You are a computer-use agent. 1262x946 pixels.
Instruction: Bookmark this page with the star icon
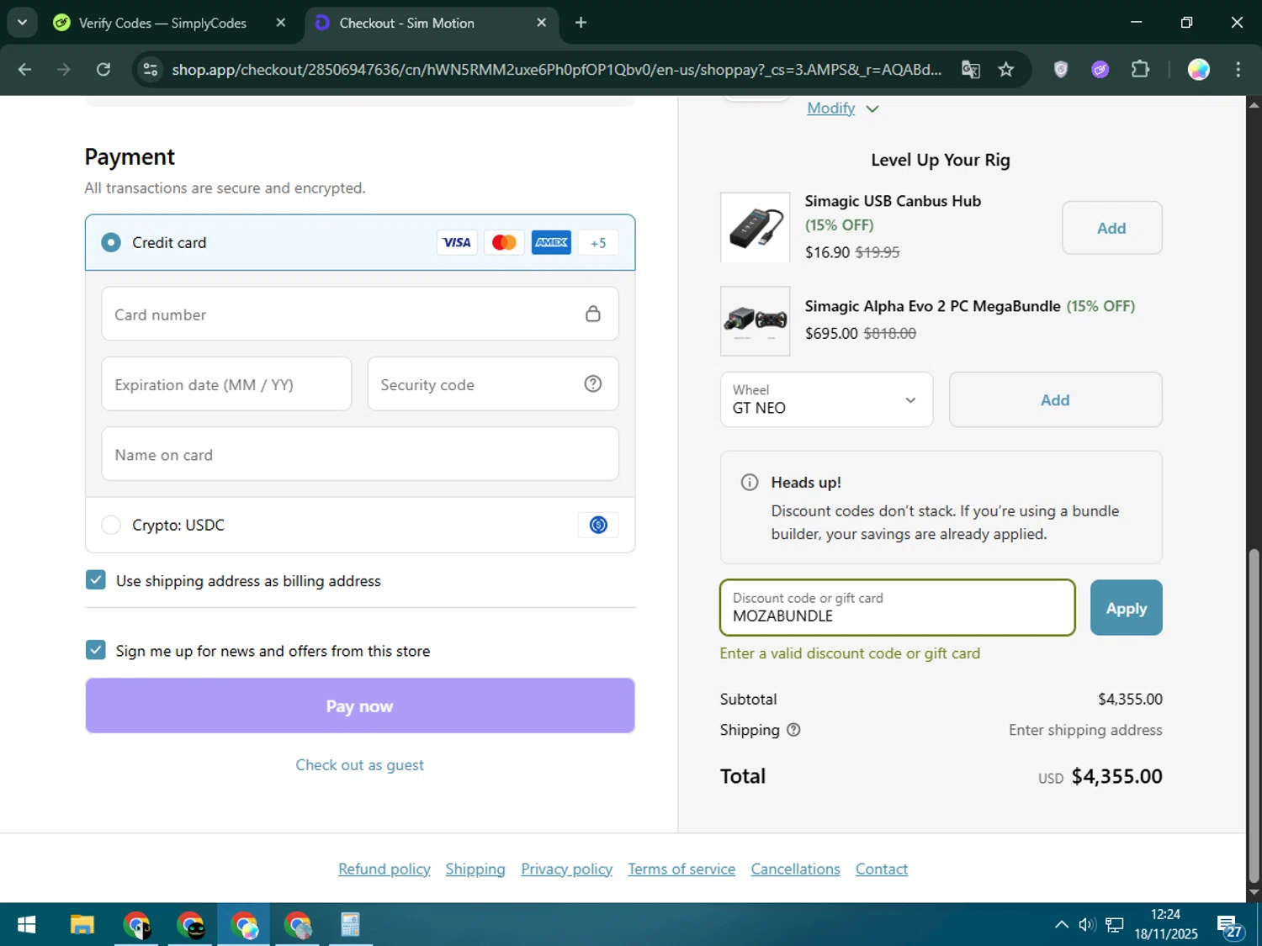pyautogui.click(x=1006, y=69)
